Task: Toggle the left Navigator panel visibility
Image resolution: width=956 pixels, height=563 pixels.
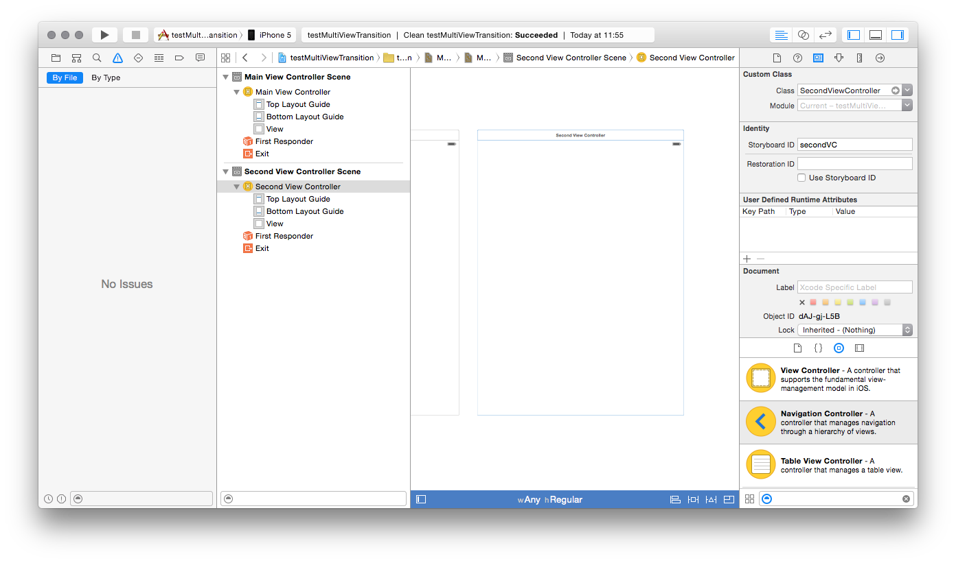Action: [x=854, y=35]
